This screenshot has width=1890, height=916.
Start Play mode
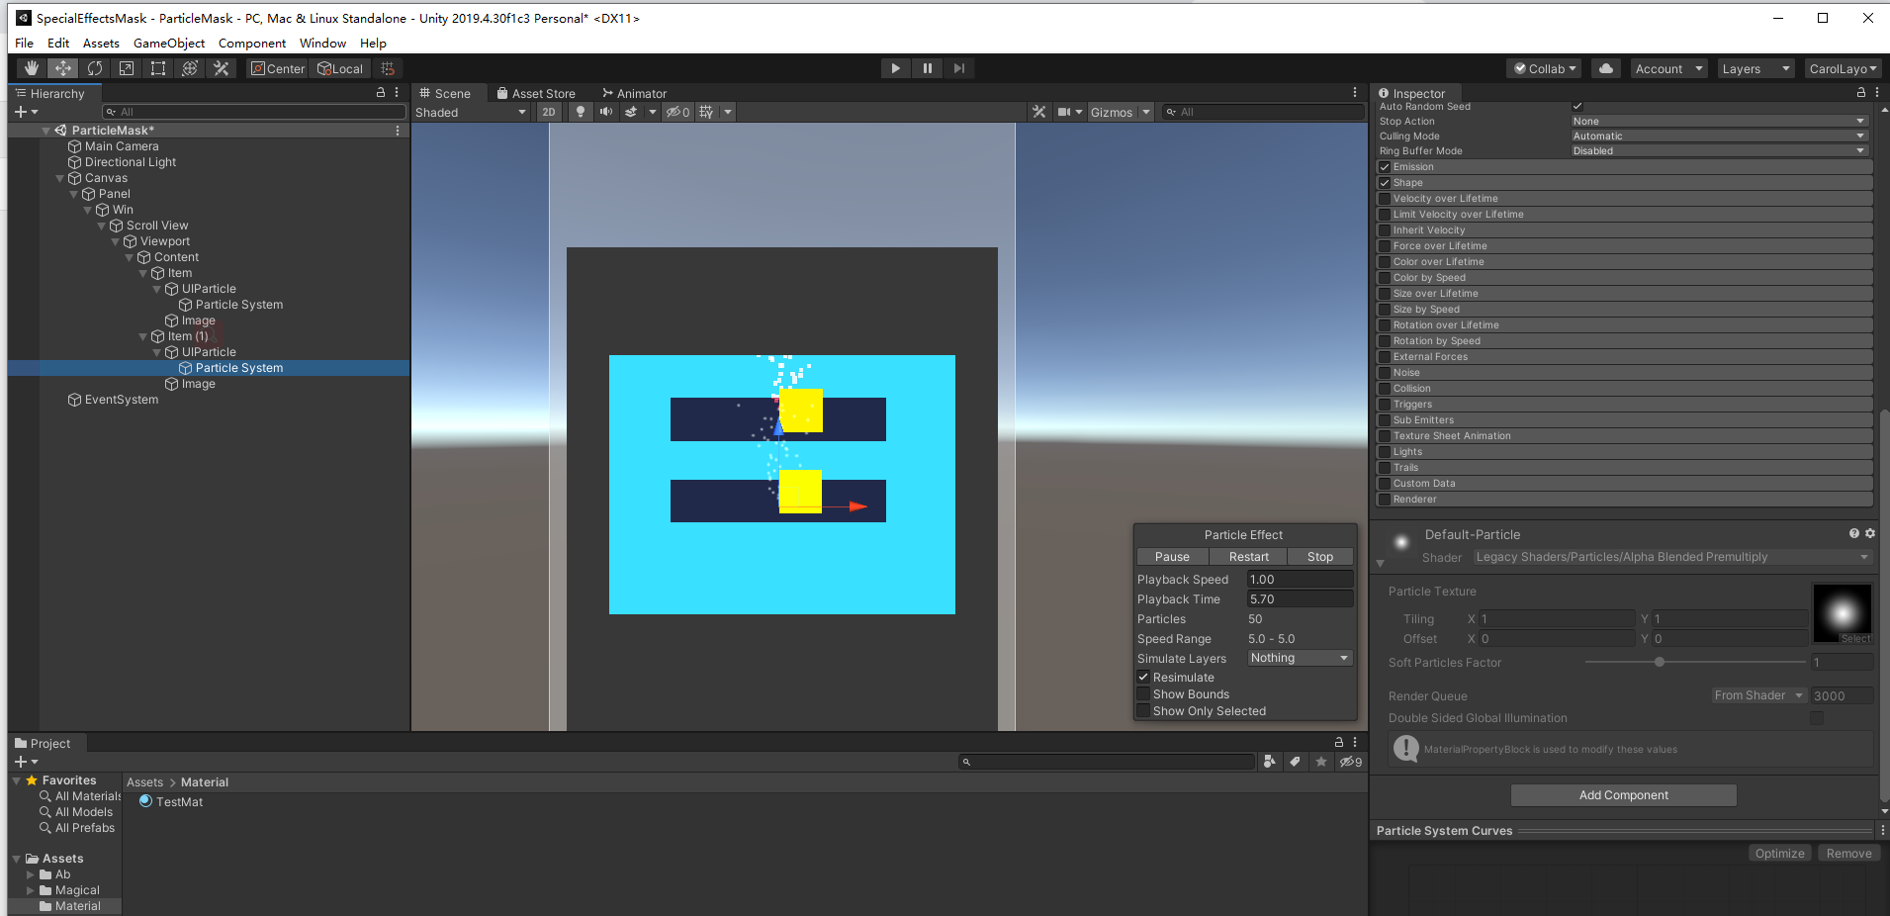[895, 68]
